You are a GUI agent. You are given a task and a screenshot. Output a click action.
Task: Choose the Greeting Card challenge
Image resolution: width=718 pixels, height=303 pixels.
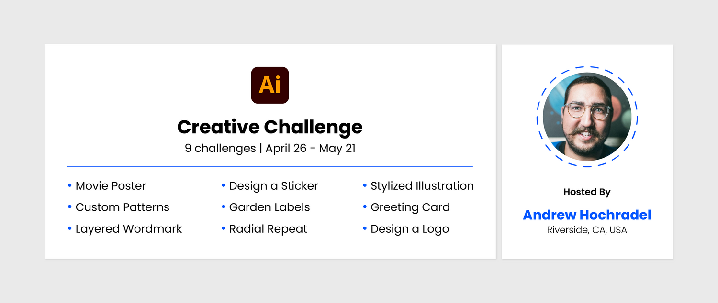410,207
